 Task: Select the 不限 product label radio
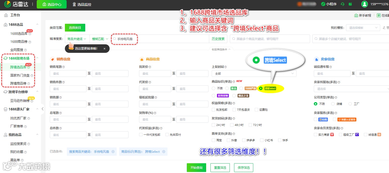pos(213,88)
